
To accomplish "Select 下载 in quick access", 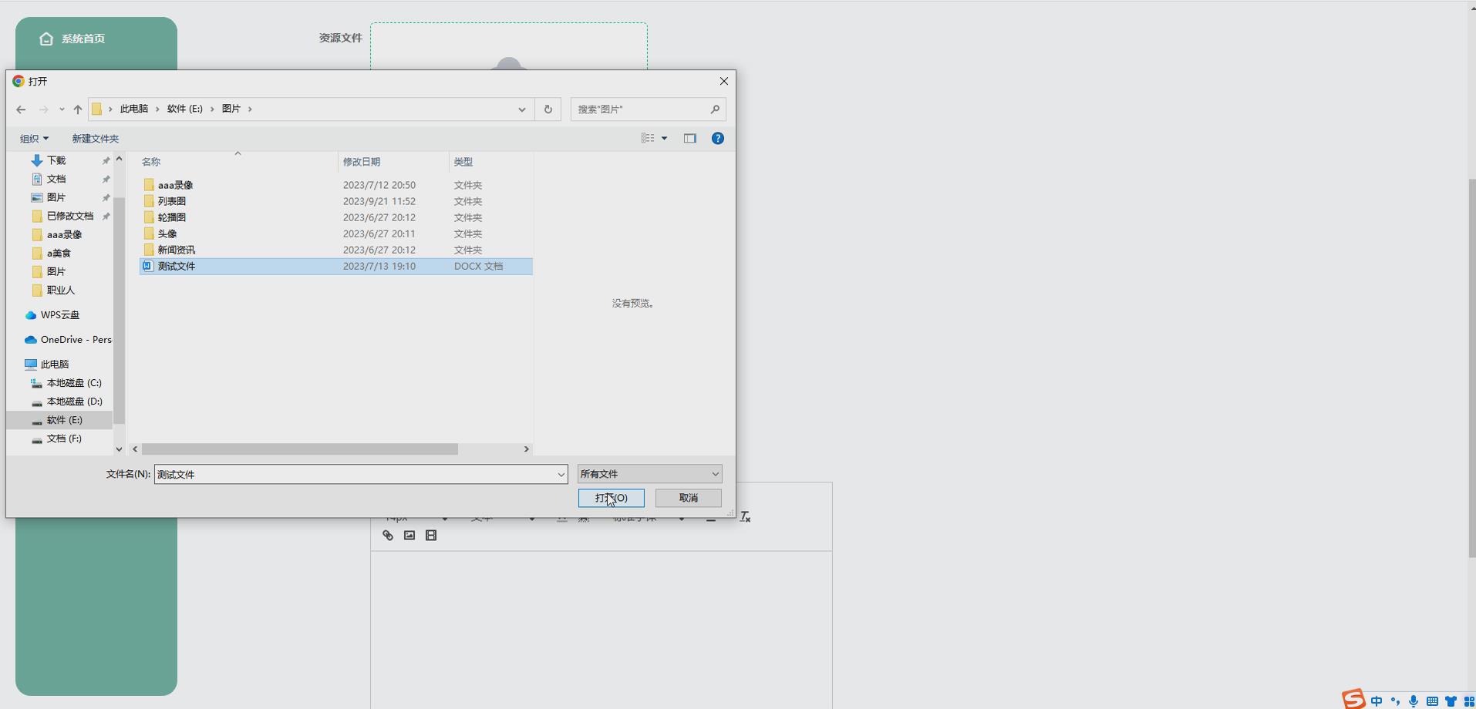I will (56, 160).
